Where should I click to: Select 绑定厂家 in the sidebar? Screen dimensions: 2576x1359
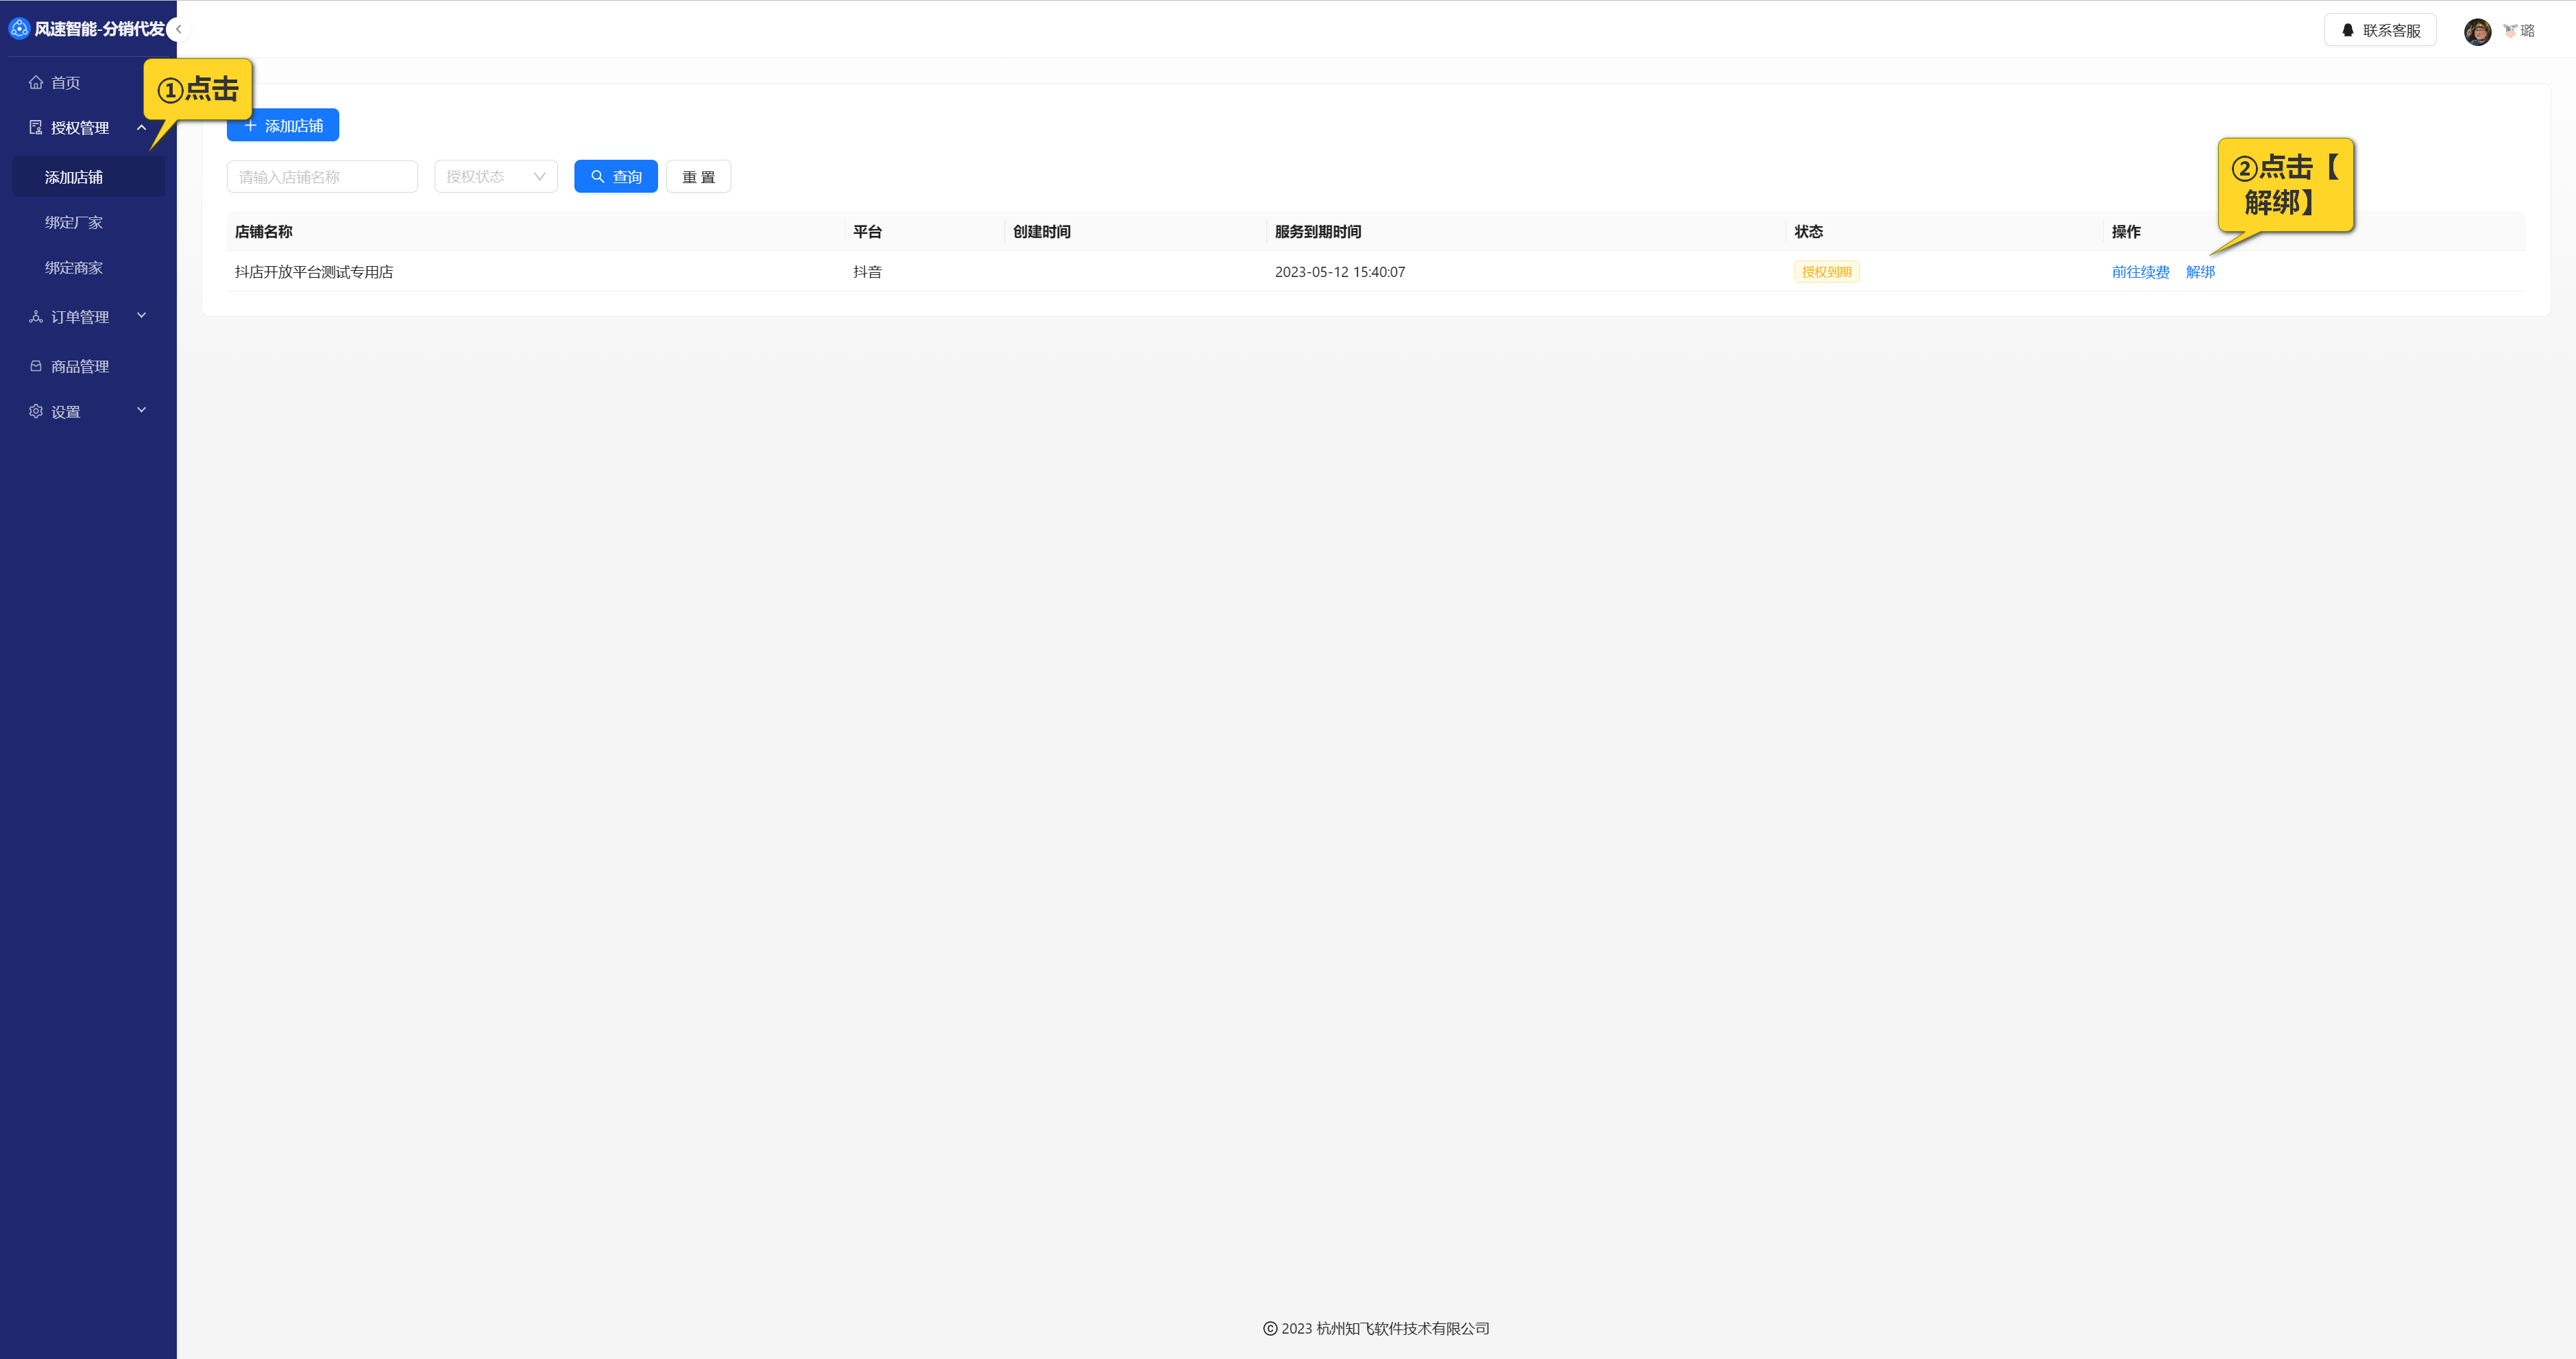tap(74, 223)
